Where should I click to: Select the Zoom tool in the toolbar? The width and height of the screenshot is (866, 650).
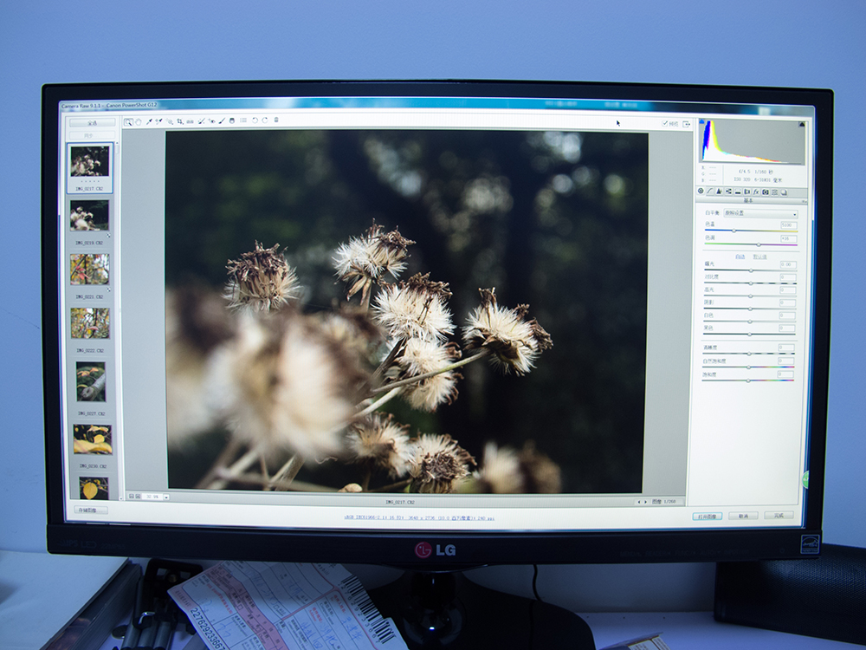click(128, 121)
